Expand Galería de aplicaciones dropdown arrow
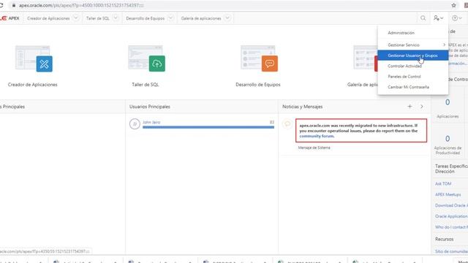 (x=227, y=18)
